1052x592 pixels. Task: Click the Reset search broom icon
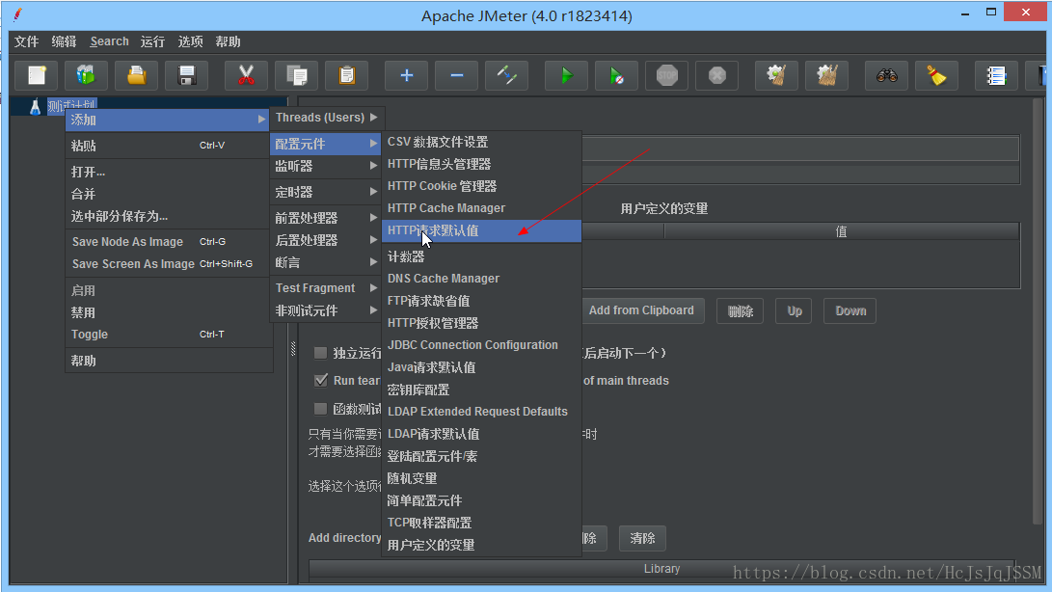[936, 75]
